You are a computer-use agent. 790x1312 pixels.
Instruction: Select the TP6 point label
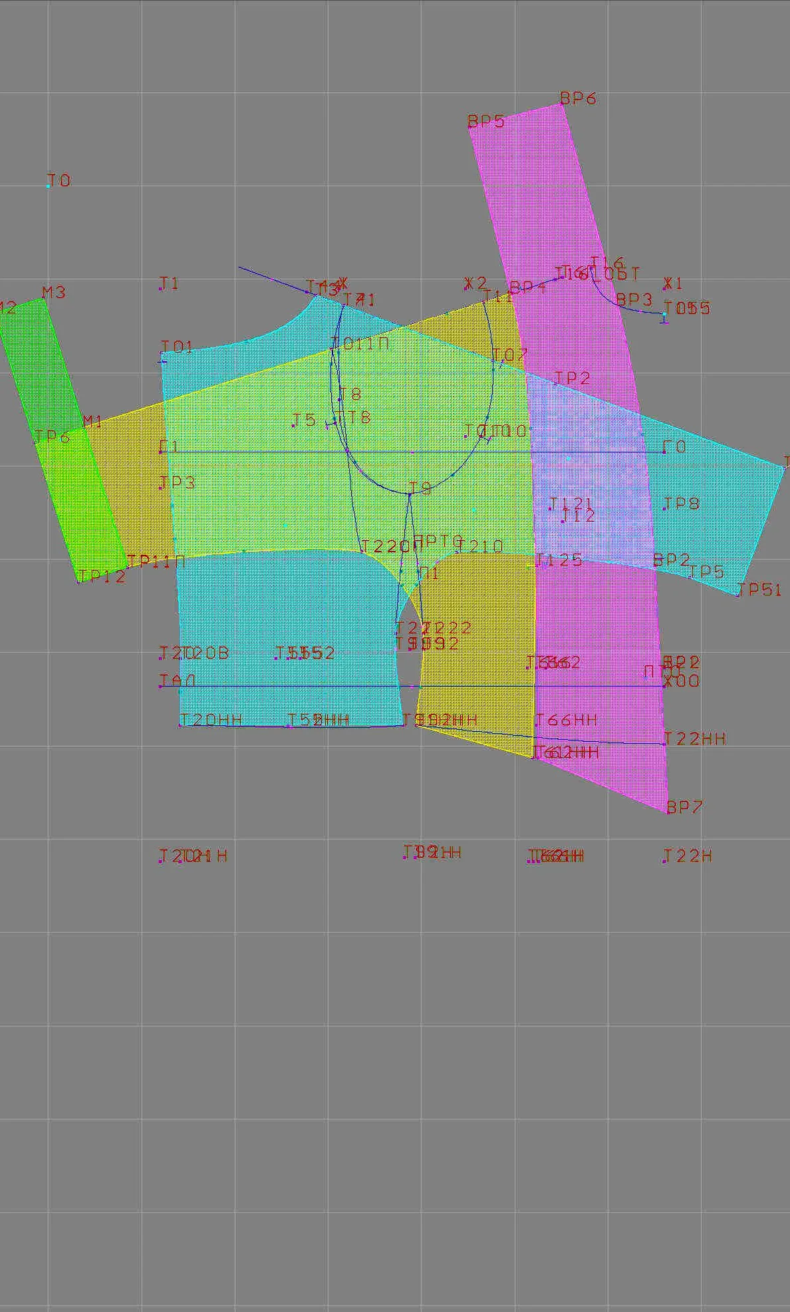point(52,437)
